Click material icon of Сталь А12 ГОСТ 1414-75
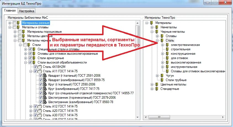Screen dimensions: 233x127 point(39,106)
